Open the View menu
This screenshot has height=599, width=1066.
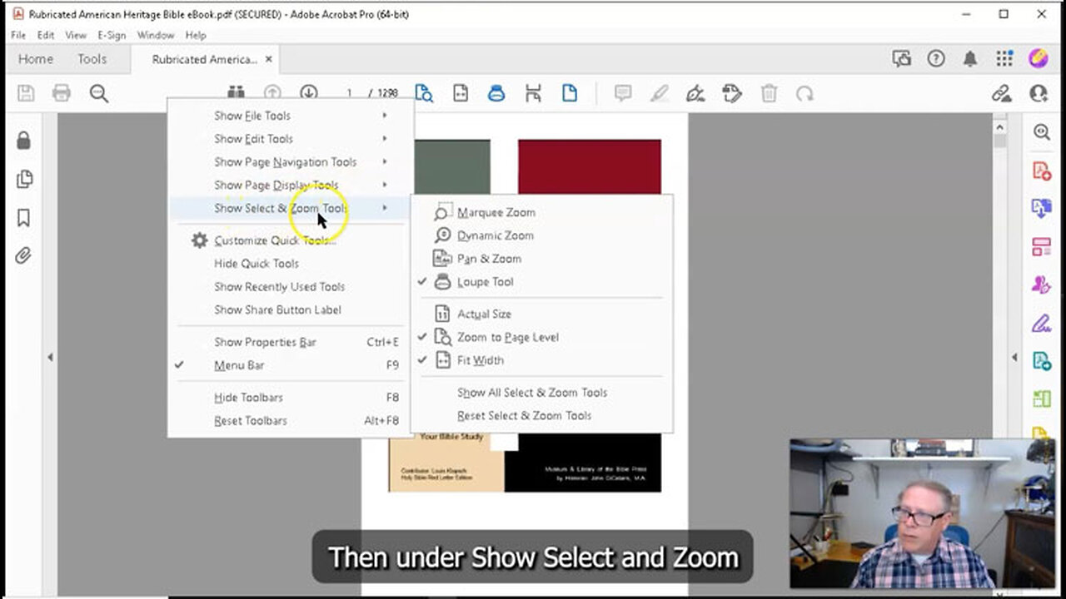click(76, 36)
